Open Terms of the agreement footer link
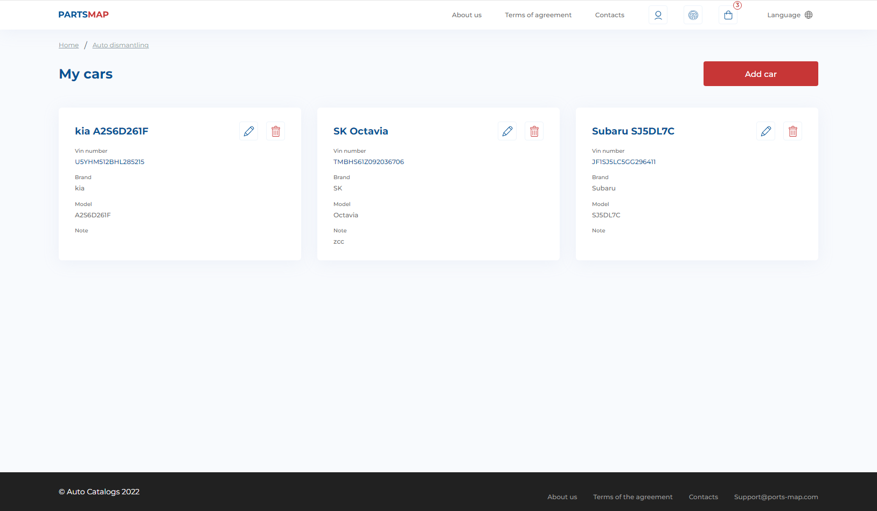 click(x=632, y=497)
